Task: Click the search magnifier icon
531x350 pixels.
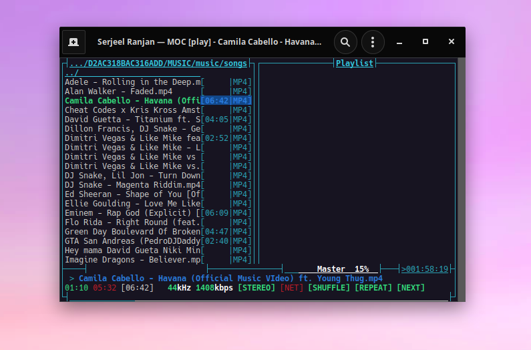Action: [x=345, y=42]
